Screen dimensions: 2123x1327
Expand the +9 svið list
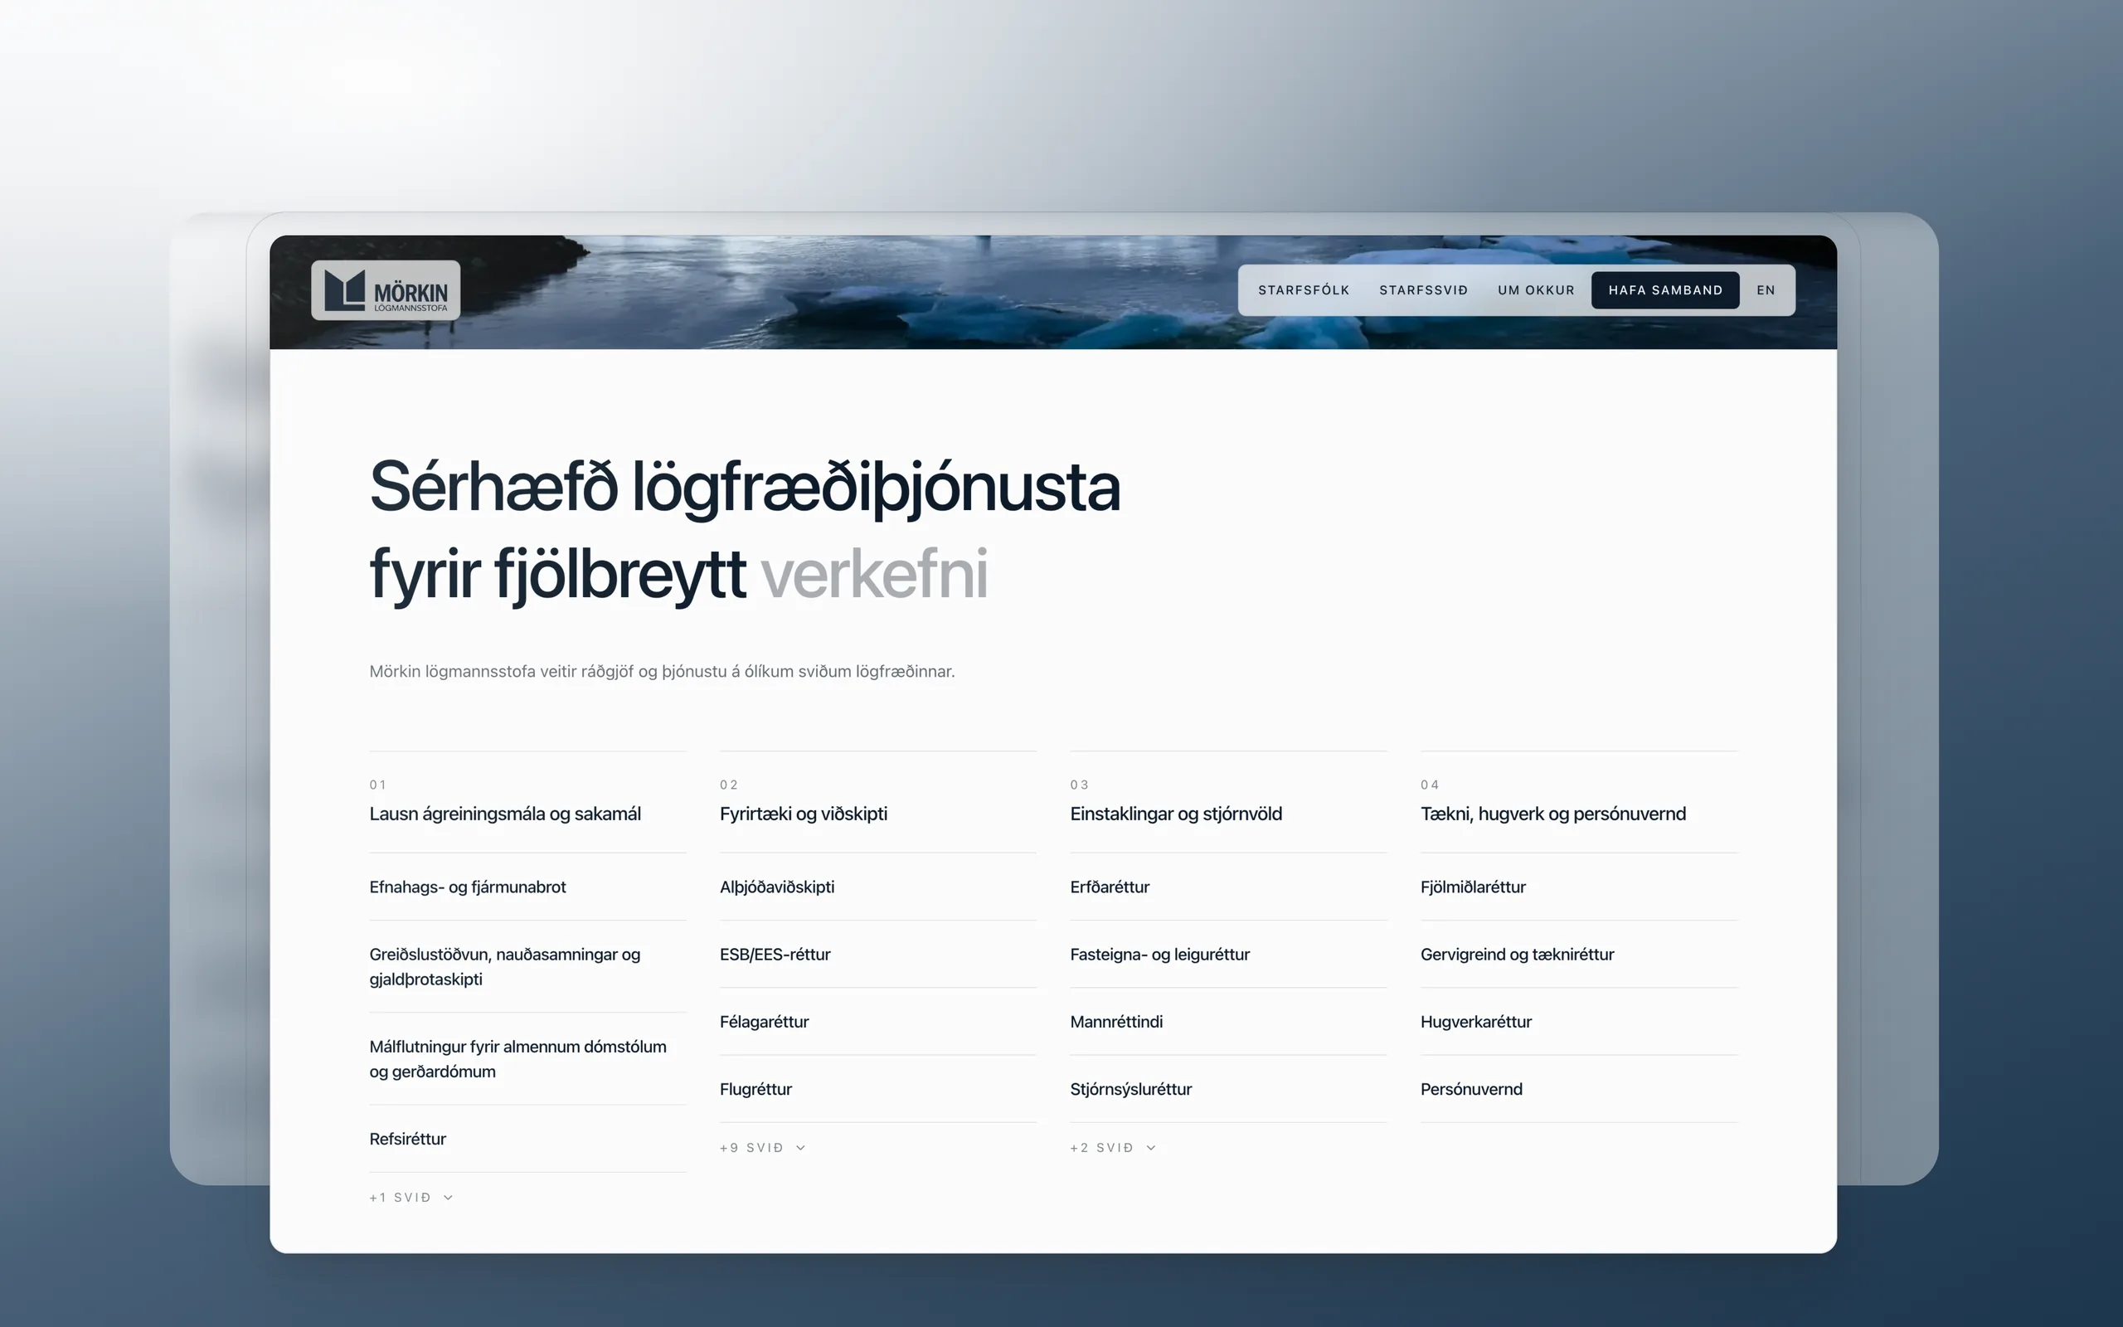point(762,1147)
